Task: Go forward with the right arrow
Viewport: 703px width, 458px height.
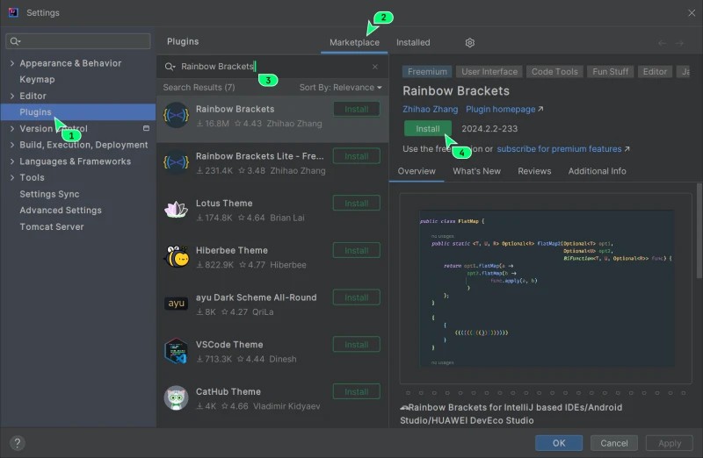Action: click(679, 43)
